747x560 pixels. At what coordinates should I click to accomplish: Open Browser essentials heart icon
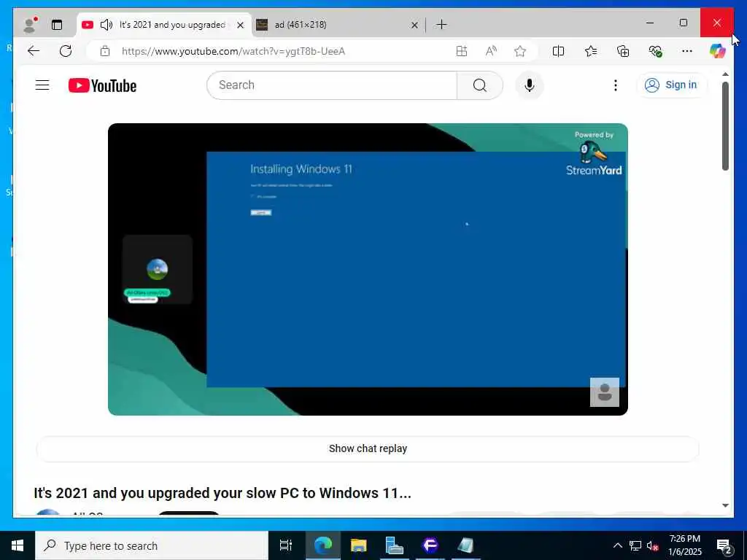click(656, 51)
